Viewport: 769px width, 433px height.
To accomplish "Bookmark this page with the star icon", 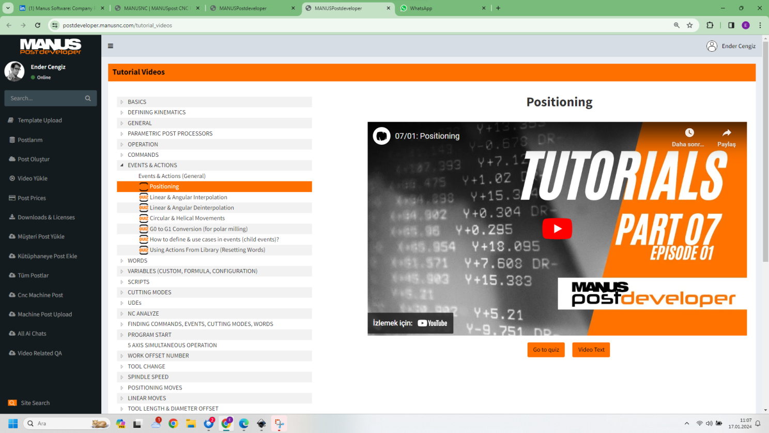I will click(x=689, y=25).
